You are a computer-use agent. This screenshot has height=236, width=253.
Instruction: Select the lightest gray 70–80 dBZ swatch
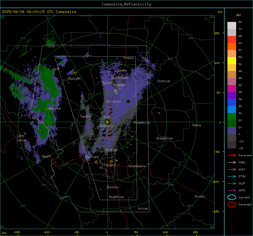tap(232, 26)
